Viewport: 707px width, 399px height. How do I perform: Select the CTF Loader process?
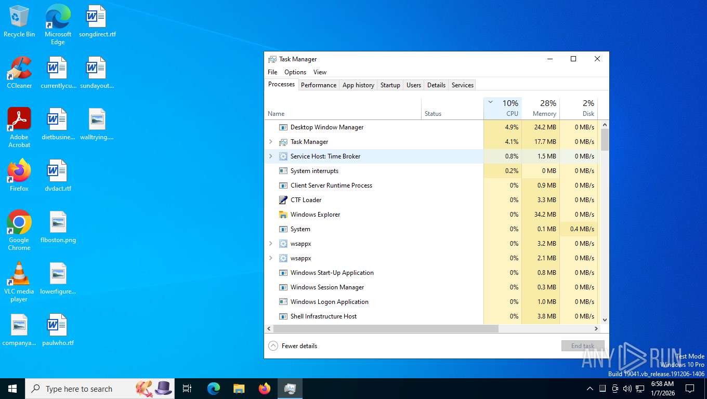431,200
